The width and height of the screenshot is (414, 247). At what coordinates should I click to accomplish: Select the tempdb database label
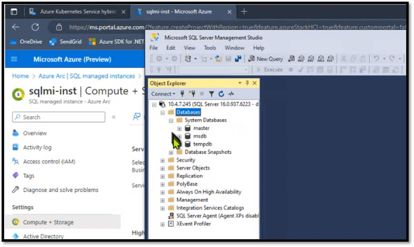pyautogui.click(x=202, y=144)
